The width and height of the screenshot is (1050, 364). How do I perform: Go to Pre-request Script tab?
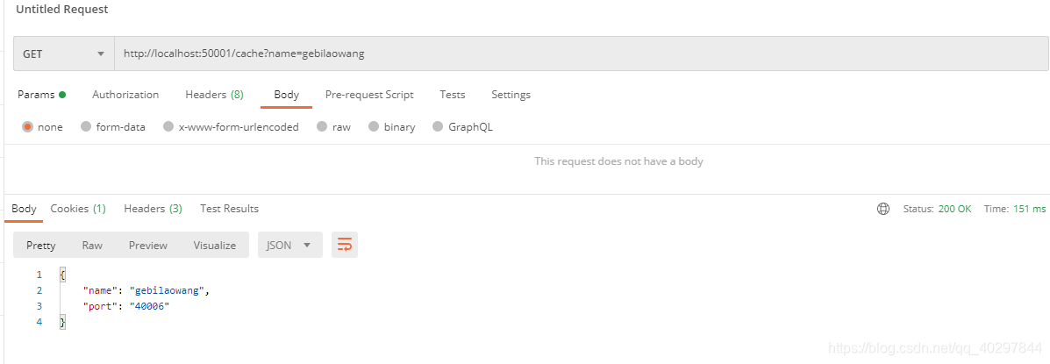pos(369,95)
